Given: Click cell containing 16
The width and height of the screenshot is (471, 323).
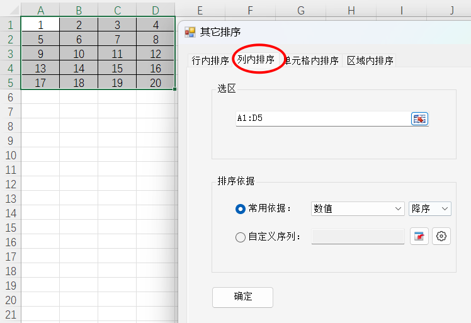Looking at the screenshot, I should [x=156, y=68].
